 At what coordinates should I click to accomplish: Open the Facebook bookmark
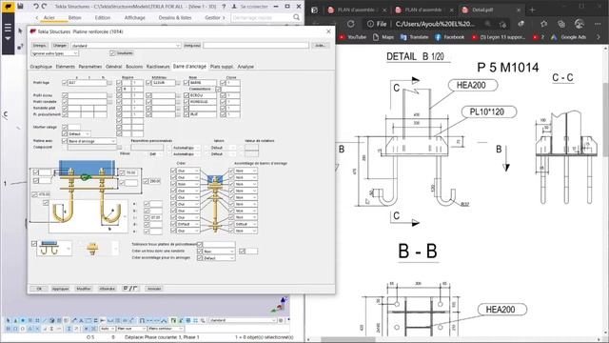pos(449,37)
